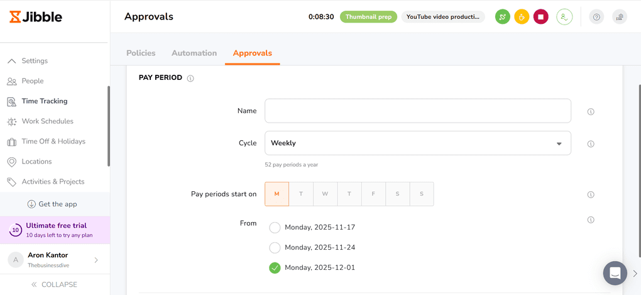Screen dimensions: 641x295
Task: Select M as the pay period start day
Action: point(277,194)
